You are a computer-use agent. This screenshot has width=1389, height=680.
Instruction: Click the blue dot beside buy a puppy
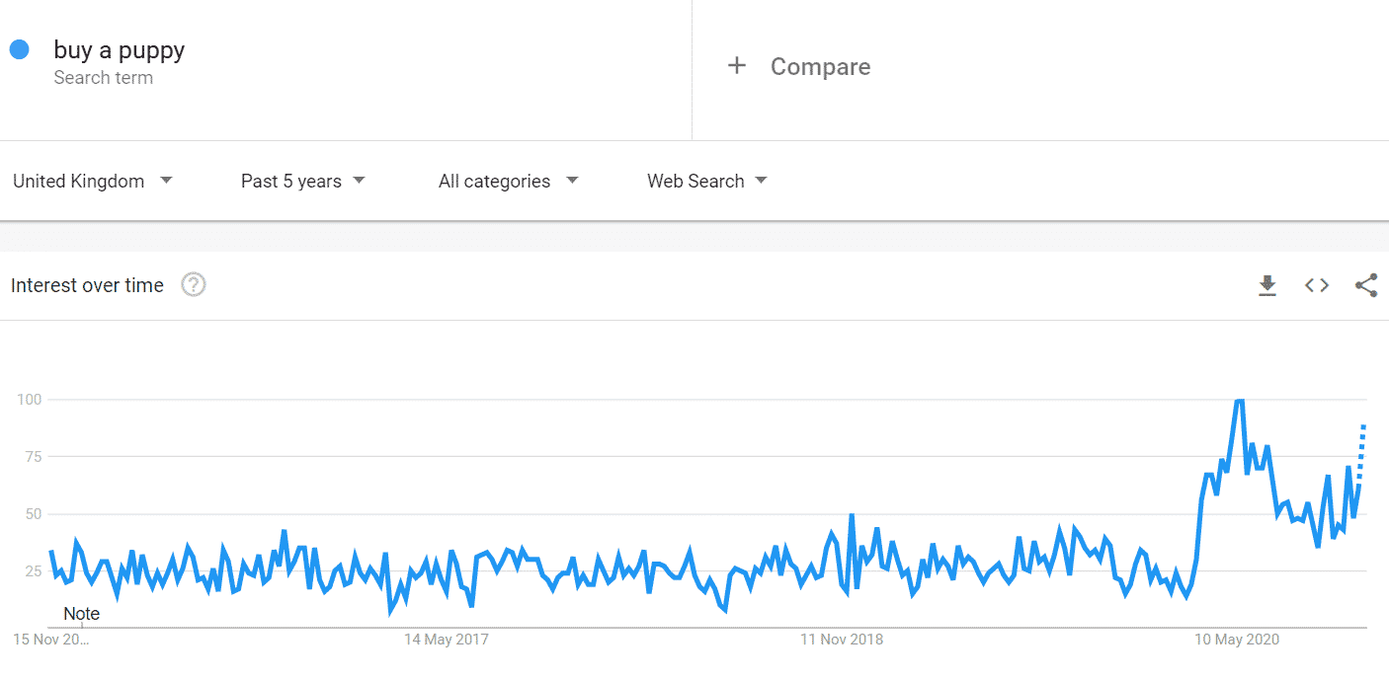[x=20, y=49]
